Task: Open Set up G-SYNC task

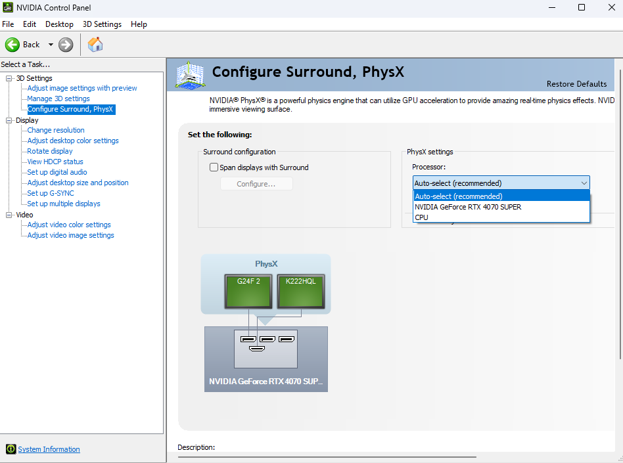Action: (51, 193)
